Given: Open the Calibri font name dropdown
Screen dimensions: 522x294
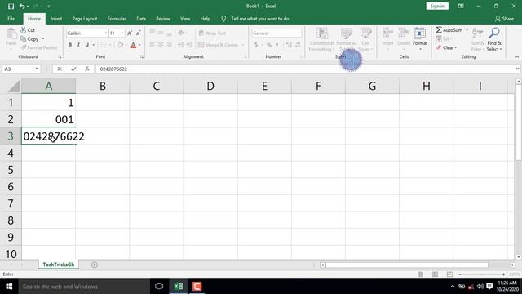Looking at the screenshot, I should point(105,33).
